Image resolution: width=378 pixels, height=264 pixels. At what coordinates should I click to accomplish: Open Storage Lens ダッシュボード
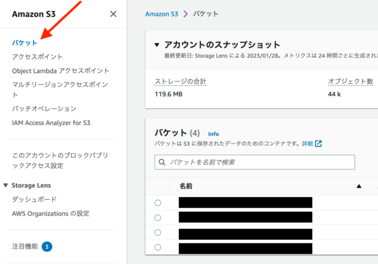[34, 200]
